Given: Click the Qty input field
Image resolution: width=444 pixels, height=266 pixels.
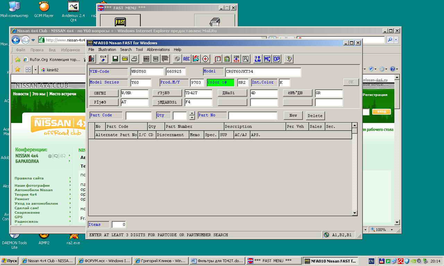Looking at the screenshot, I should [x=180, y=116].
